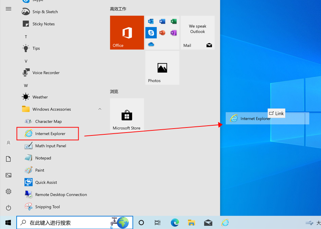Click the taskbar search box

(x=69, y=223)
